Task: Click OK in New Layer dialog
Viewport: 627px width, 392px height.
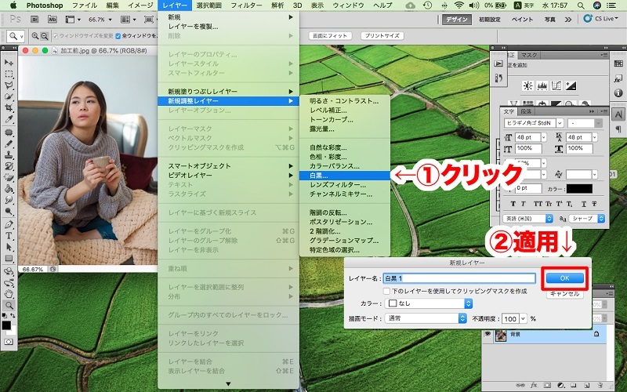Action: [564, 278]
